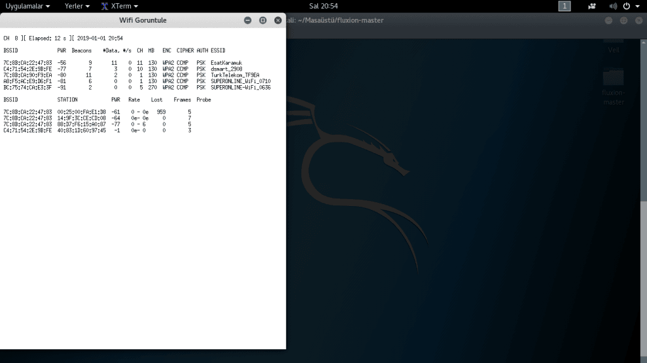Open the volume speaker icon
The width and height of the screenshot is (647, 363).
(613, 6)
